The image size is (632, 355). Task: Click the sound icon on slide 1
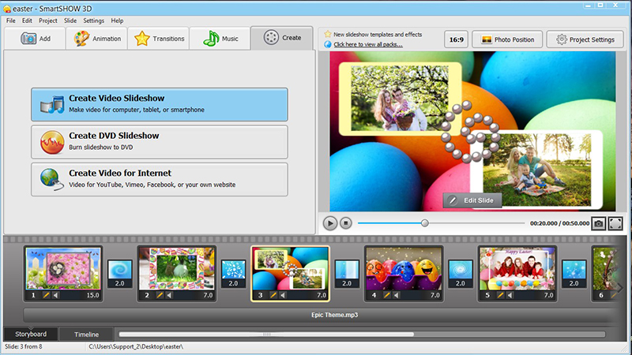pos(55,295)
